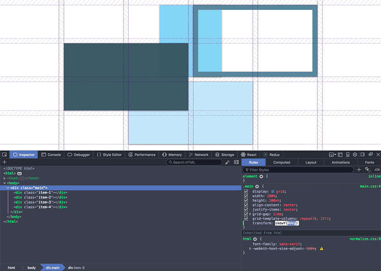Expand the head element

pos(5,178)
